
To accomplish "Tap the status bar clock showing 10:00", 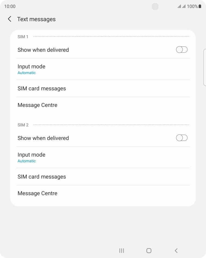I will tap(10, 7).
